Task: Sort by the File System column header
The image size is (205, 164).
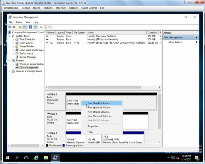Action: (x=79, y=33)
